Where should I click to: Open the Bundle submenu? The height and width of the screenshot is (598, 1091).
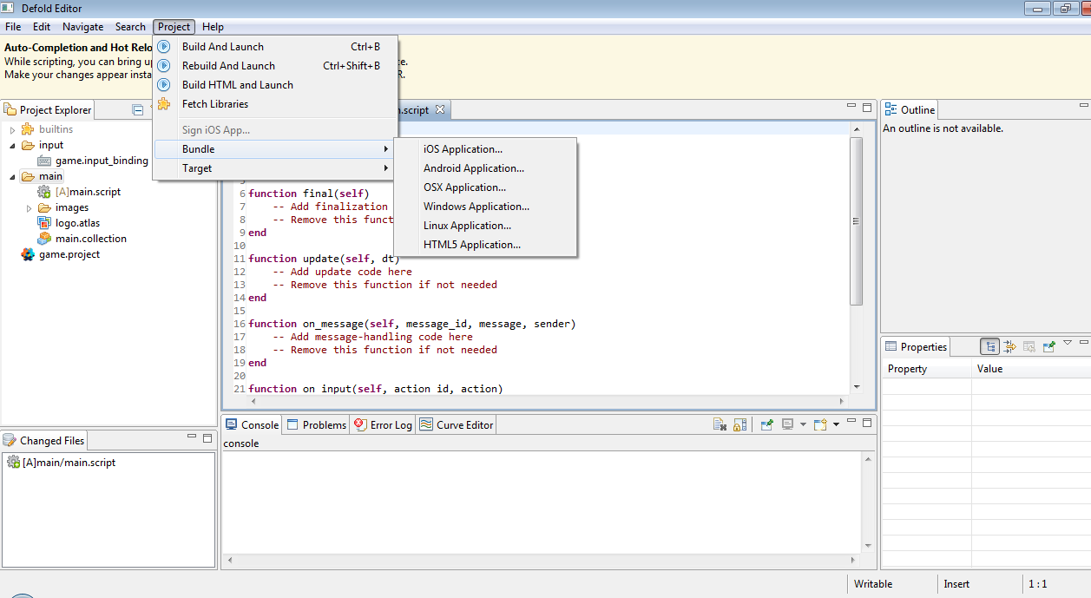pyautogui.click(x=274, y=149)
